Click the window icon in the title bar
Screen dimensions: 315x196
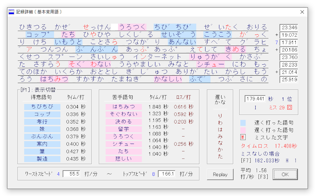coord(11,12)
